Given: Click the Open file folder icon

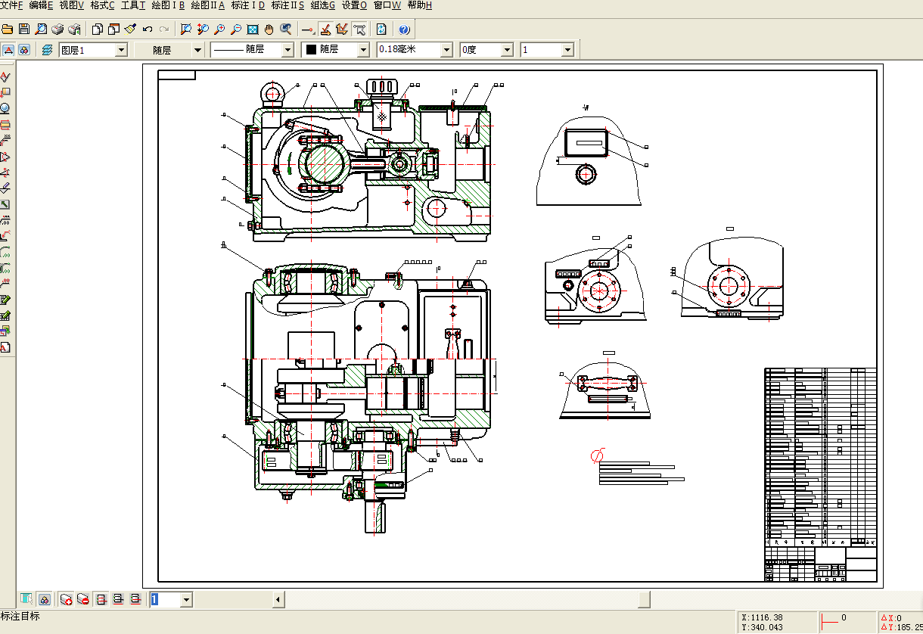Looking at the screenshot, I should 8,30.
